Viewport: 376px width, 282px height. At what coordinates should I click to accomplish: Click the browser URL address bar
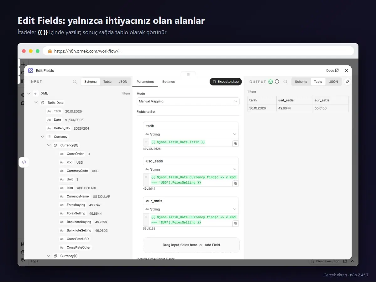pos(198,51)
